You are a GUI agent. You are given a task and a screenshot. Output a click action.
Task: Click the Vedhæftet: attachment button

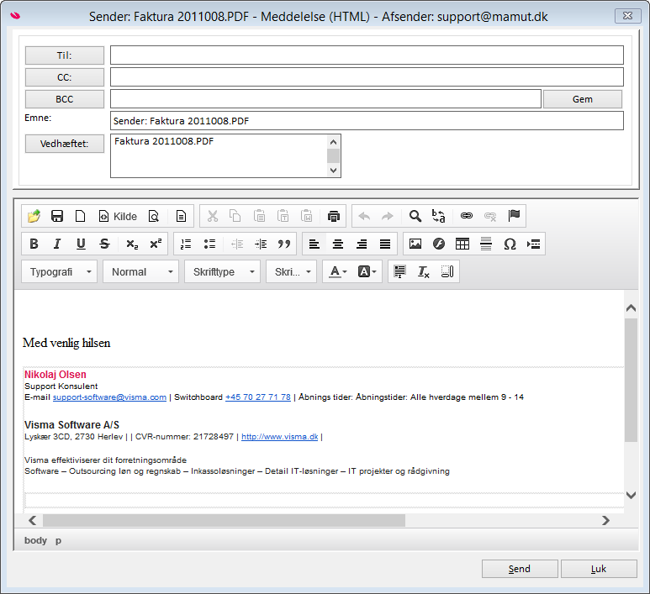[64, 144]
